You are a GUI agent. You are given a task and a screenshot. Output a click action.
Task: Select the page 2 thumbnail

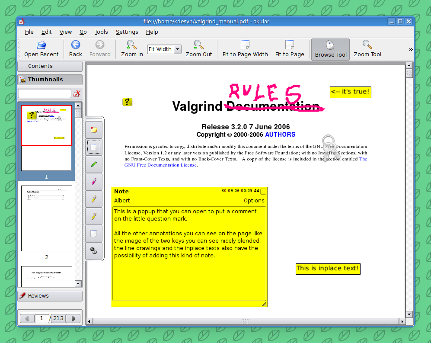point(47,218)
